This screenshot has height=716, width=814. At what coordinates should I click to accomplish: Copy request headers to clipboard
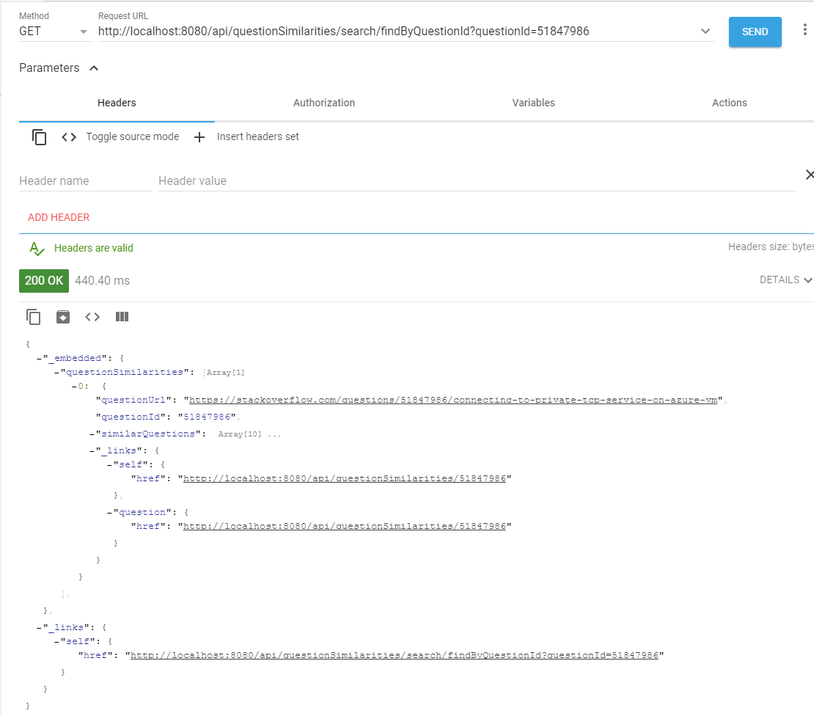[39, 136]
